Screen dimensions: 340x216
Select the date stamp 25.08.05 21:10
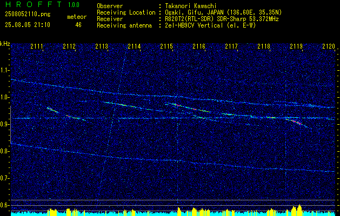coord(28,25)
